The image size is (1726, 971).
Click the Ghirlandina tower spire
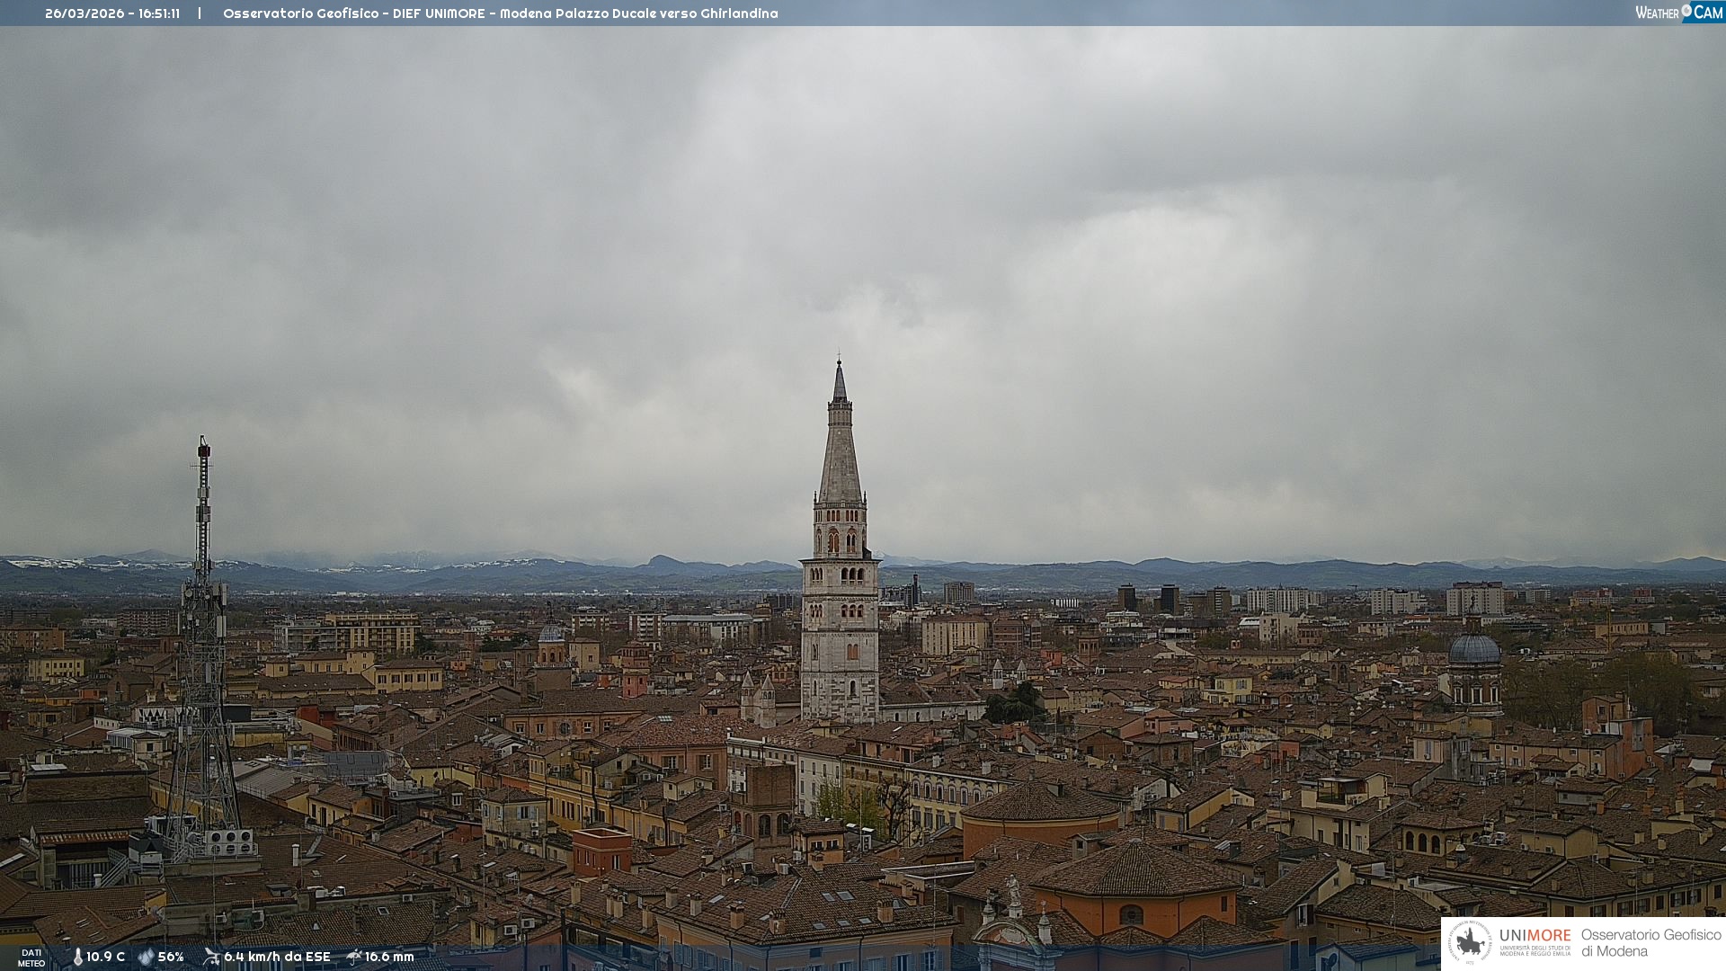[840, 450]
